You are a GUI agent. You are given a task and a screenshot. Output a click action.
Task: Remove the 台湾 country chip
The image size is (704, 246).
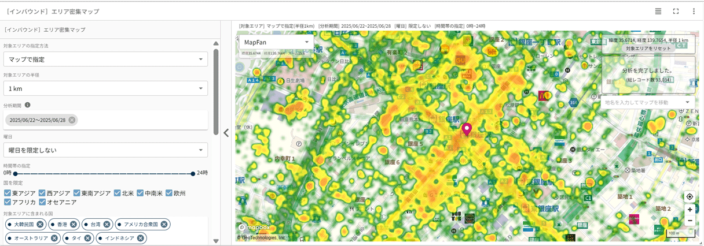pyautogui.click(x=107, y=224)
